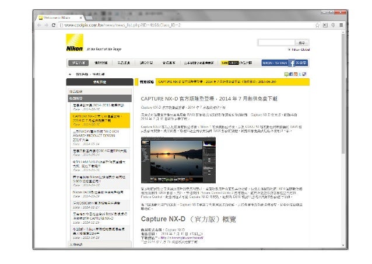
Task: Open the I AM NIKON navigation item
Action: click(237, 63)
